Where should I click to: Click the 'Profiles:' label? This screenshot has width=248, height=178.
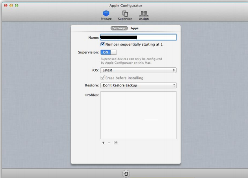[92, 95]
